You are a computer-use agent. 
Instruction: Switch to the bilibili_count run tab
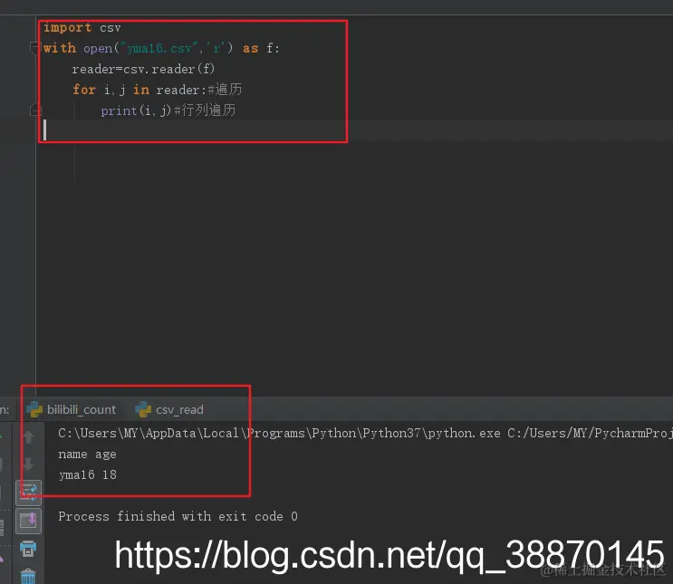click(72, 409)
